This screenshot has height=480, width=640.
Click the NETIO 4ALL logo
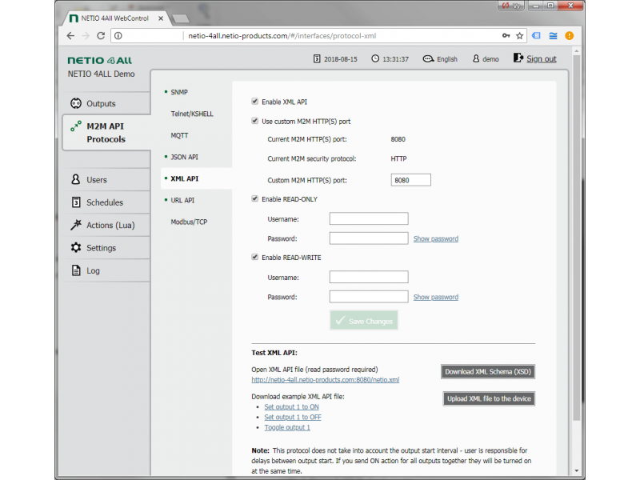(x=99, y=61)
